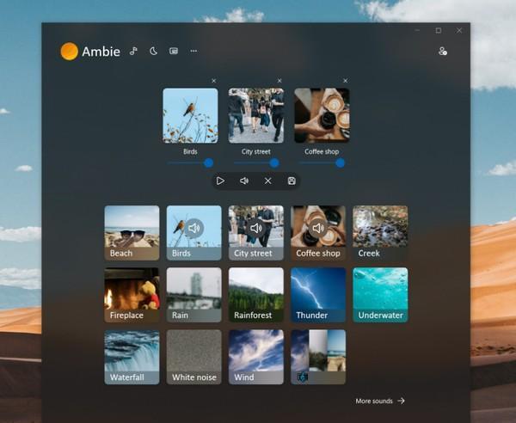Screen dimensions: 516x423
Task: Open the screensaver icon in header
Action: coord(174,51)
